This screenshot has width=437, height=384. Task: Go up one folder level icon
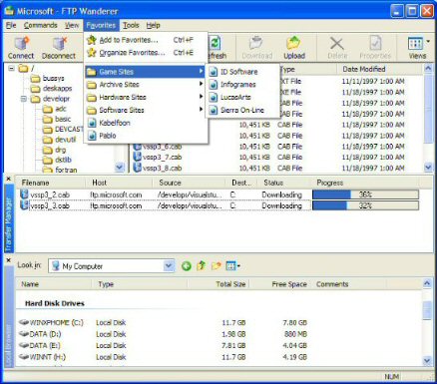tap(201, 266)
